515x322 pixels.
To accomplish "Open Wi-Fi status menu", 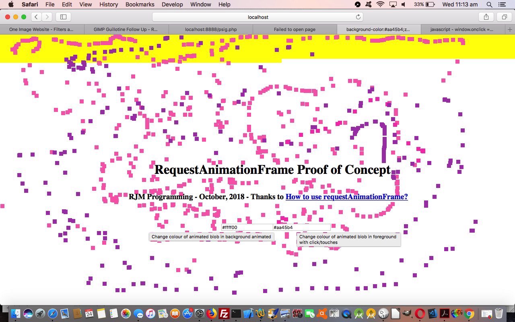I will 380,4.
